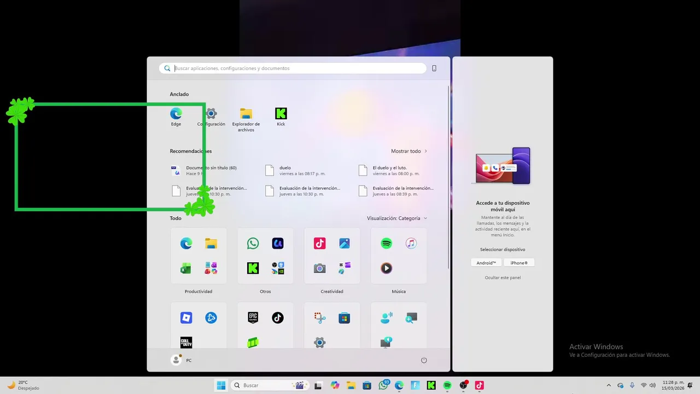Screen dimensions: 700x394
Task: Open the Camera app in Creatividad
Action: pyautogui.click(x=319, y=268)
